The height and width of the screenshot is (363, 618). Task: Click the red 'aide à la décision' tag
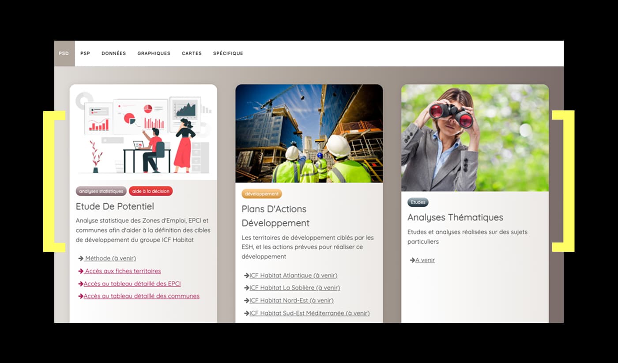151,191
